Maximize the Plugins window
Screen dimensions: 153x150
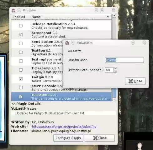pos(102,10)
